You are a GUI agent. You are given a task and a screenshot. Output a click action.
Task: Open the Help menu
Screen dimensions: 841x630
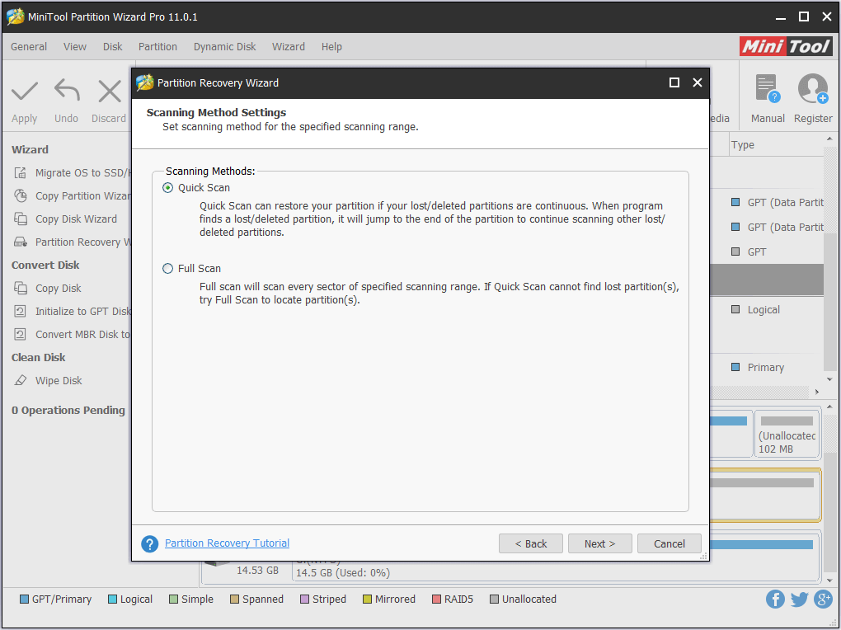point(331,47)
